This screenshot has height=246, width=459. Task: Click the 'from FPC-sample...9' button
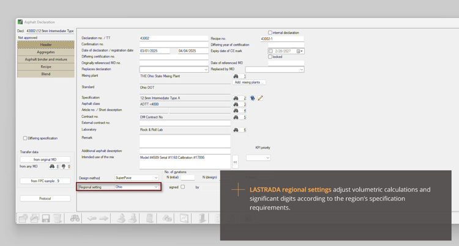point(45,181)
